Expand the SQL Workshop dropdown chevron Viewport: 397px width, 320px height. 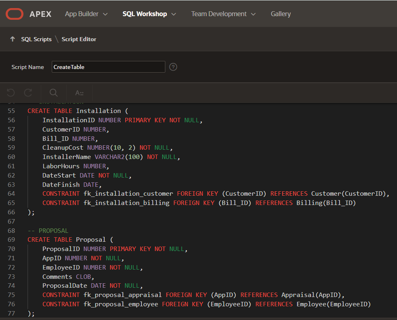point(174,15)
